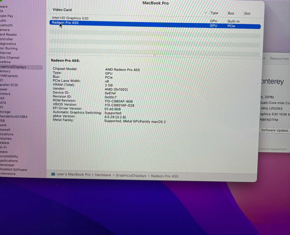This screenshot has width=290, height=235.
Task: Sort by the Bus column header
Action: point(231,13)
